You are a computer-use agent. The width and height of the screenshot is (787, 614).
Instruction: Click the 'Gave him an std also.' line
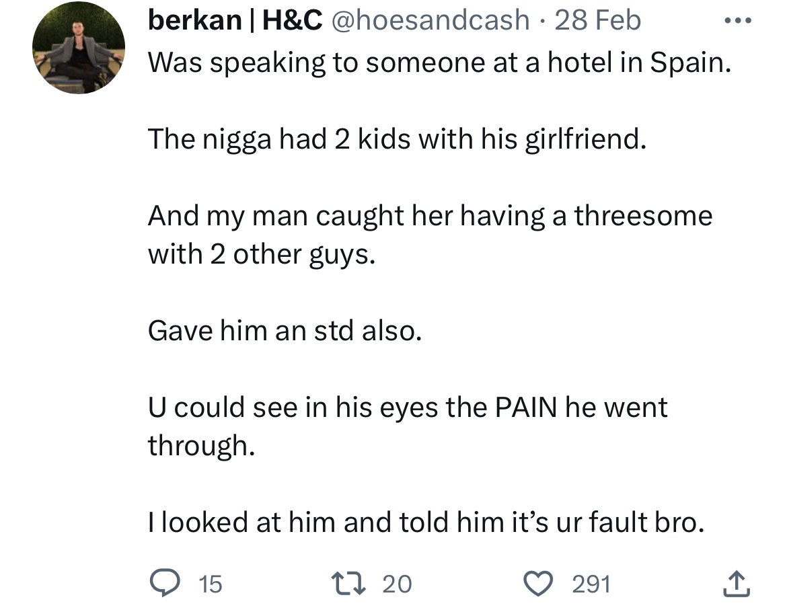285,331
